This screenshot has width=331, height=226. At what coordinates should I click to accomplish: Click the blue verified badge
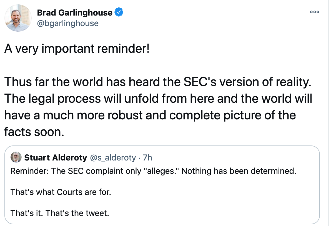pos(119,12)
